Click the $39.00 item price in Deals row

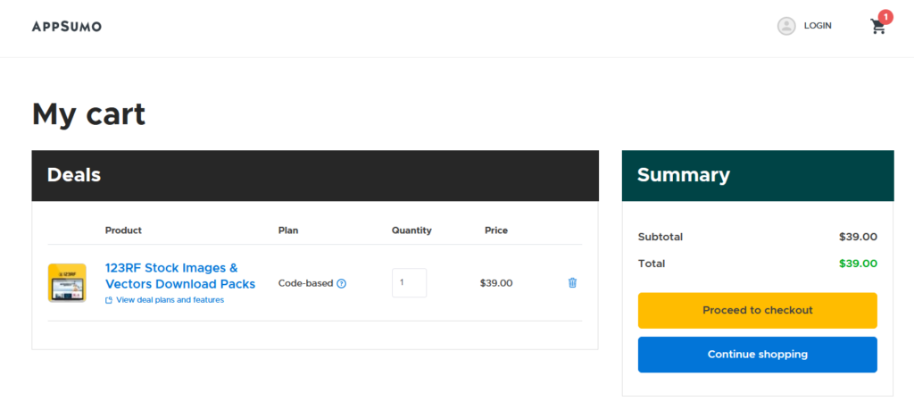click(496, 283)
